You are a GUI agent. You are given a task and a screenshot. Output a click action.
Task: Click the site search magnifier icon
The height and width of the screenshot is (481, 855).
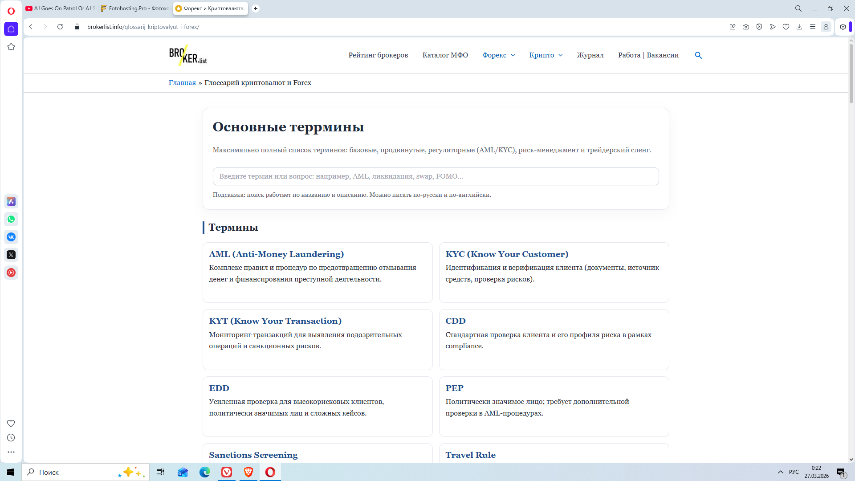[698, 55]
